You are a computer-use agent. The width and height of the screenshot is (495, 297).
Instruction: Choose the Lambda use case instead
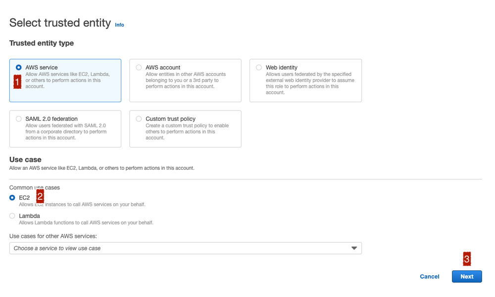pyautogui.click(x=11, y=216)
